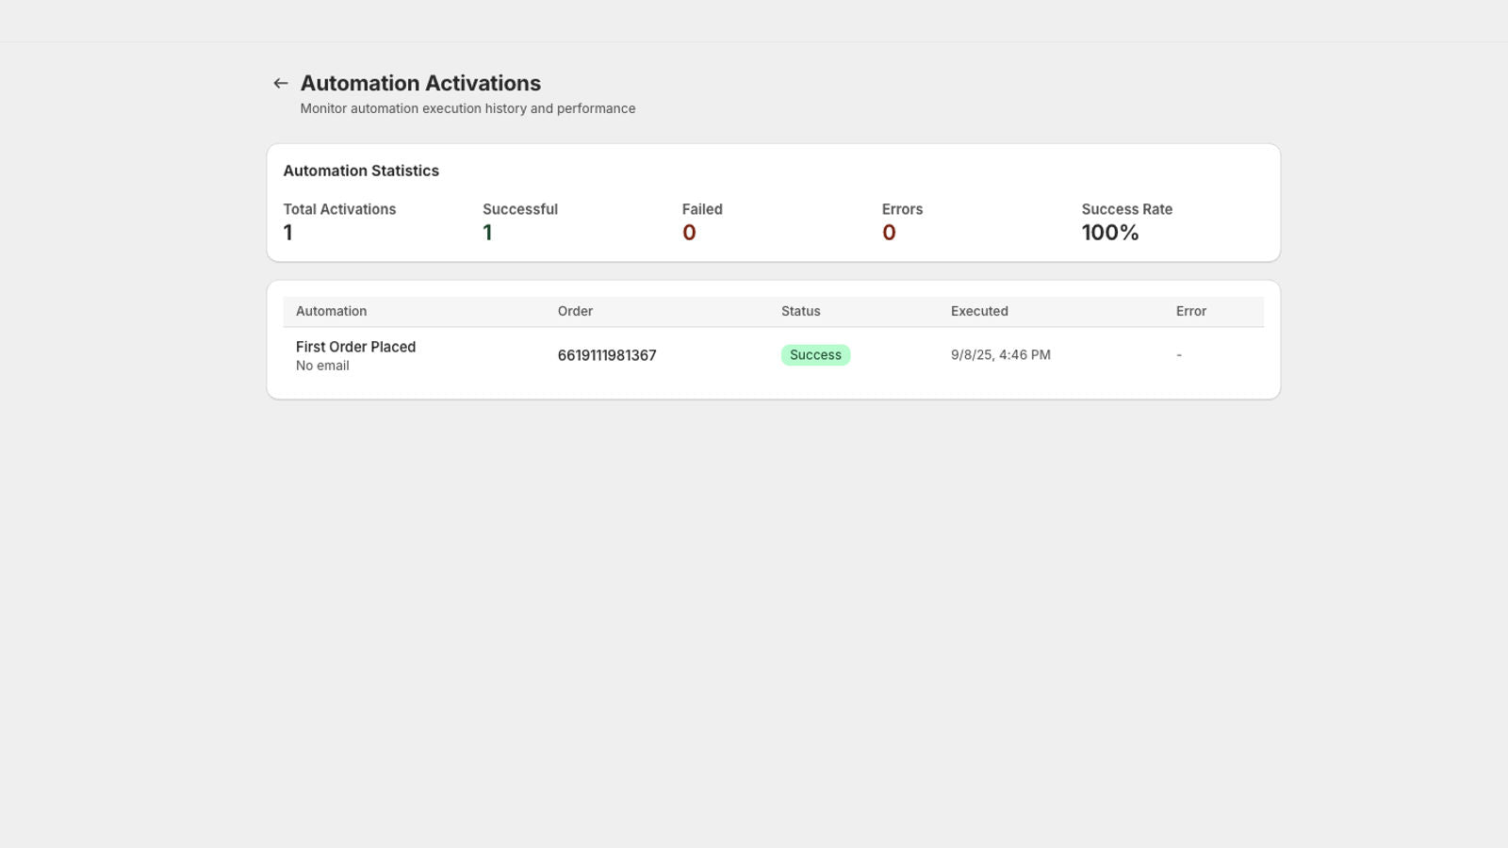Image resolution: width=1508 pixels, height=848 pixels.
Task: Click the dash in the Error column
Action: (x=1178, y=354)
